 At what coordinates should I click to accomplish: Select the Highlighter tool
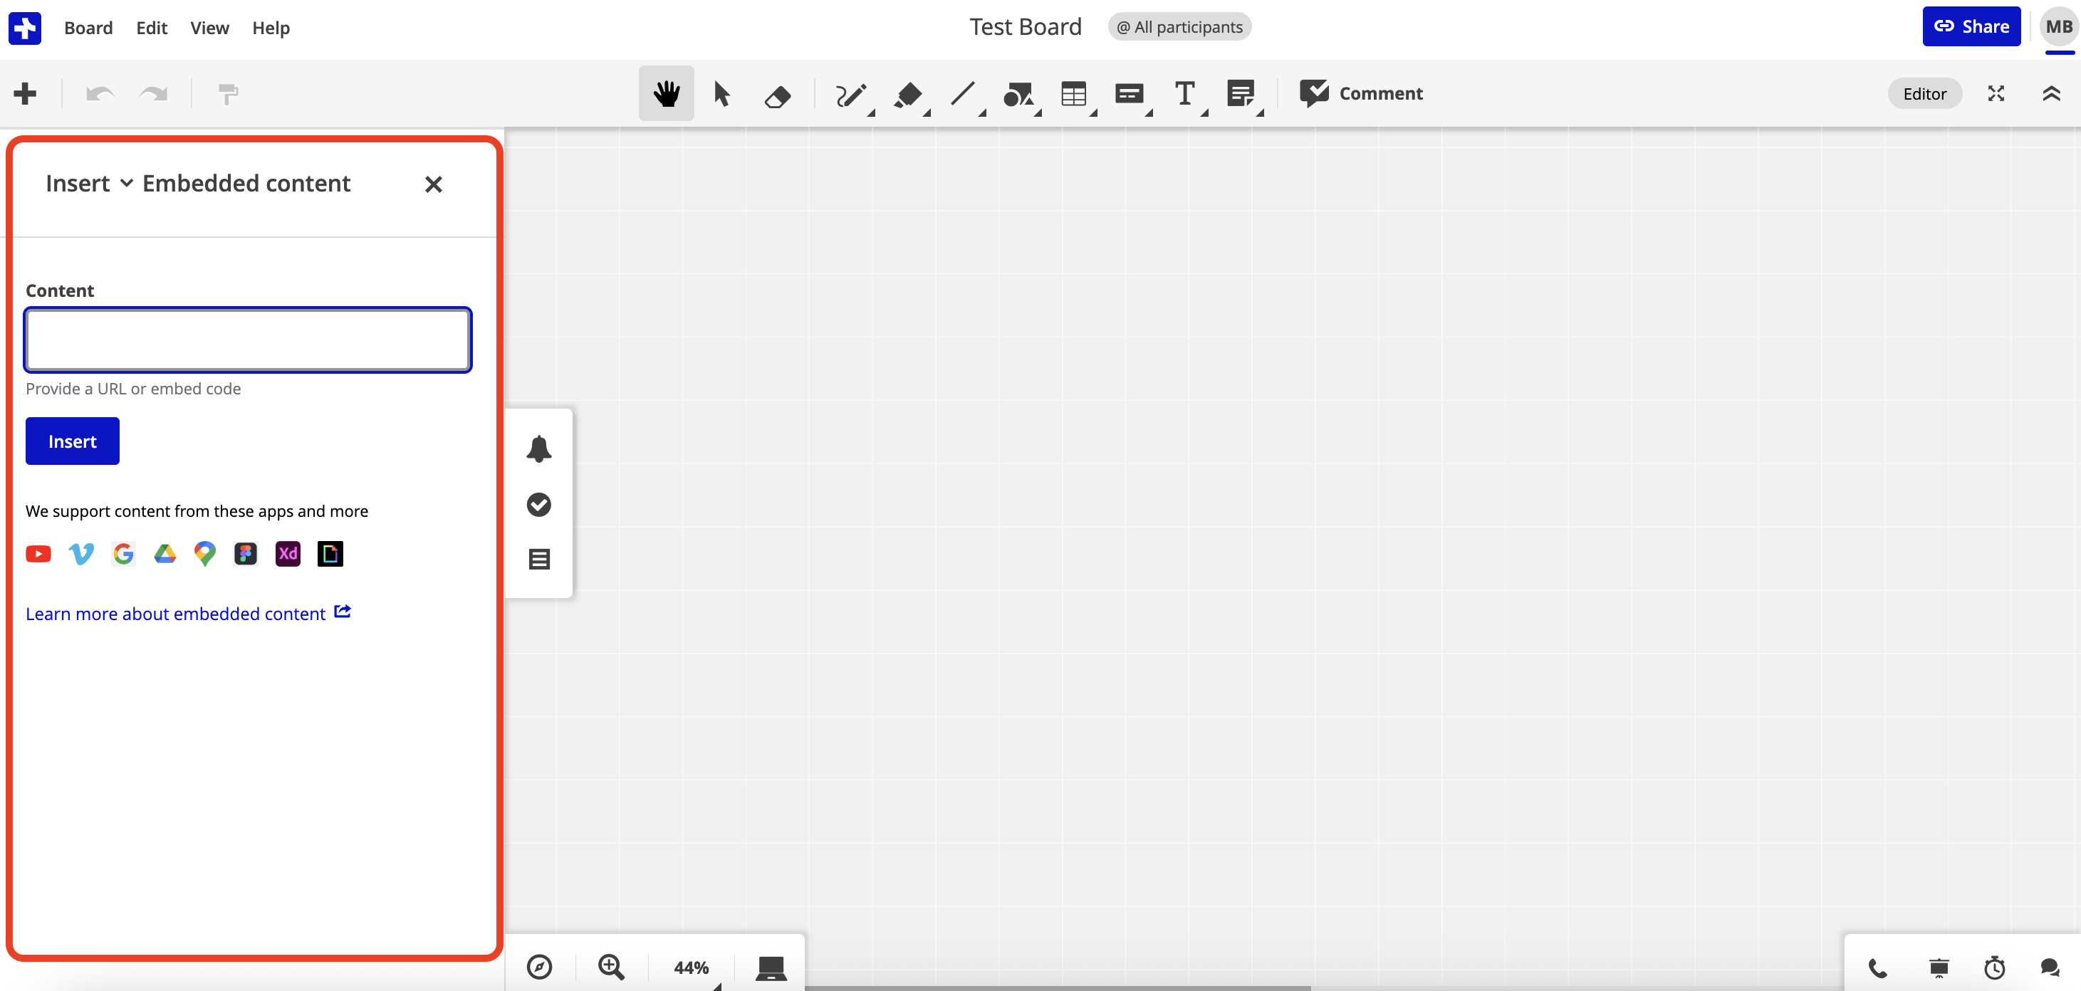(909, 93)
